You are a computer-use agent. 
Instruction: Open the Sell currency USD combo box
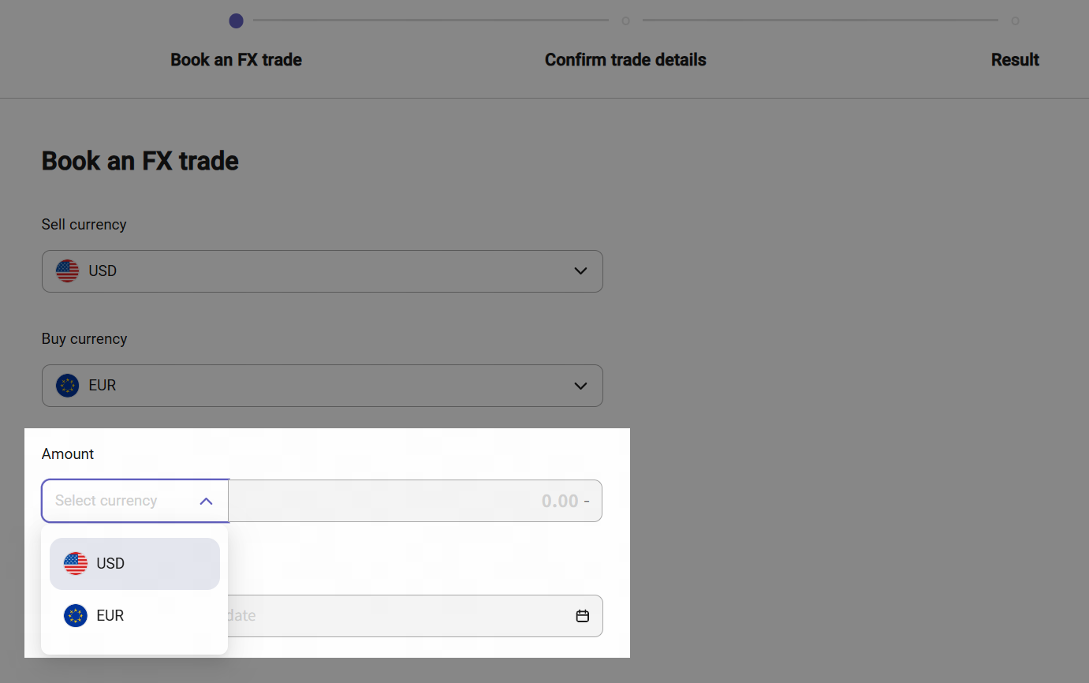point(322,271)
